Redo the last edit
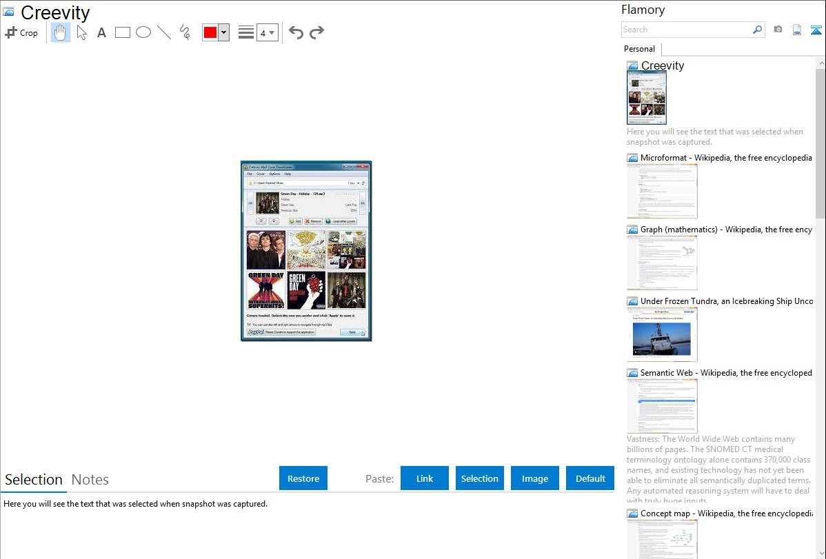Image resolution: width=826 pixels, height=559 pixels. [x=316, y=32]
